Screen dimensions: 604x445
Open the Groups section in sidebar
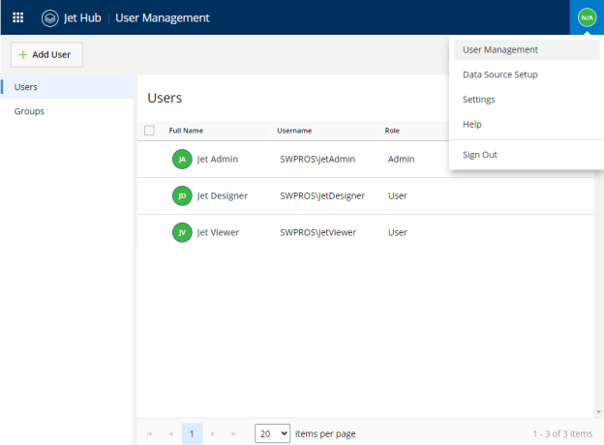pyautogui.click(x=29, y=111)
